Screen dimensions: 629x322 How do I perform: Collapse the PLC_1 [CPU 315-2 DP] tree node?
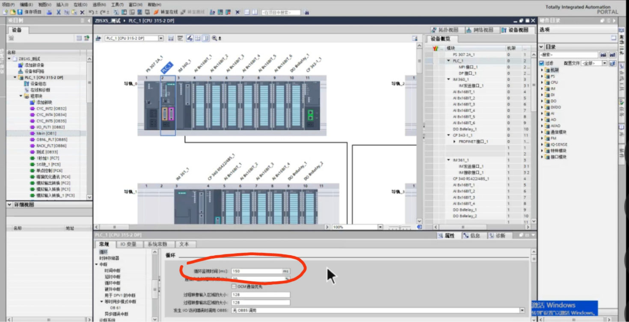[15, 78]
